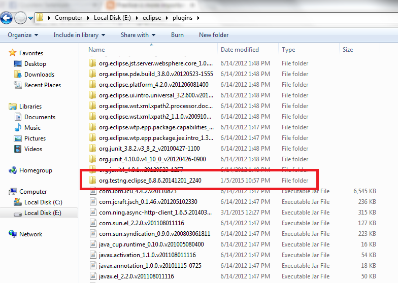The height and width of the screenshot is (283, 398).
Task: Click folder icon of org.eclipse.platform_4.2.0
Action: pyautogui.click(x=92, y=84)
